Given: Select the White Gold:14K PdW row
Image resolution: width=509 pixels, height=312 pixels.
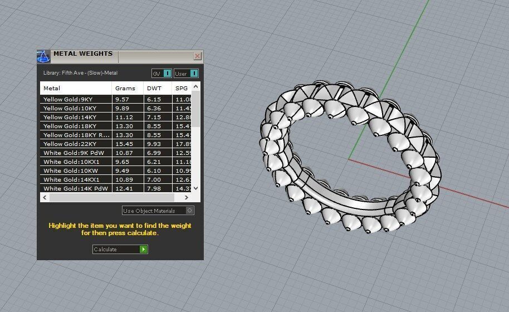Looking at the screenshot, I should pos(116,188).
